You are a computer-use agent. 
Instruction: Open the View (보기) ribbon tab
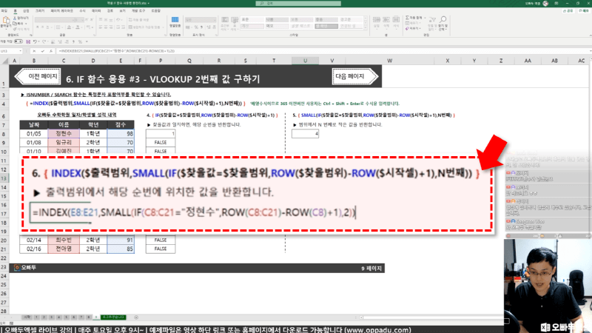click(x=122, y=11)
